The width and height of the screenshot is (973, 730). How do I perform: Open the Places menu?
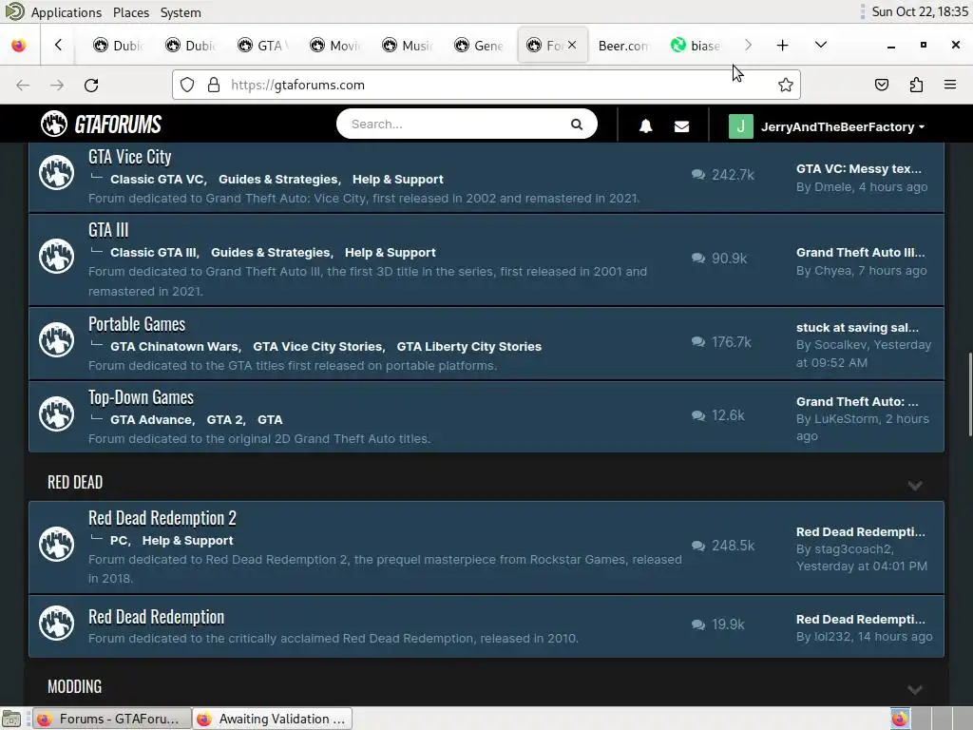[x=131, y=12]
